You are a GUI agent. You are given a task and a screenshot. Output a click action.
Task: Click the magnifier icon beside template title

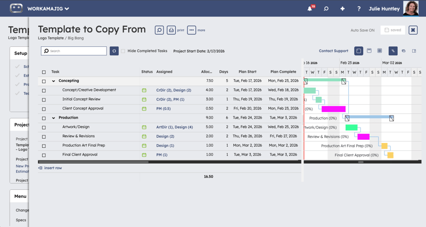pyautogui.click(x=159, y=30)
